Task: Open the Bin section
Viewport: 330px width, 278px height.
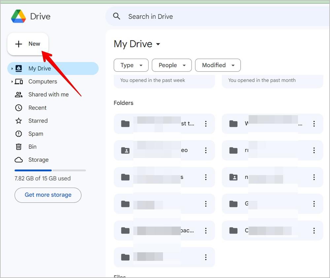Action: pos(32,147)
